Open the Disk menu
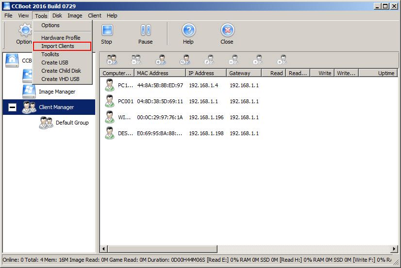This screenshot has width=401, height=268. (57, 16)
